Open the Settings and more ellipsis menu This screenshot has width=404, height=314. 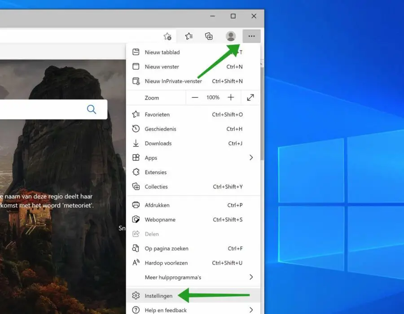point(251,36)
